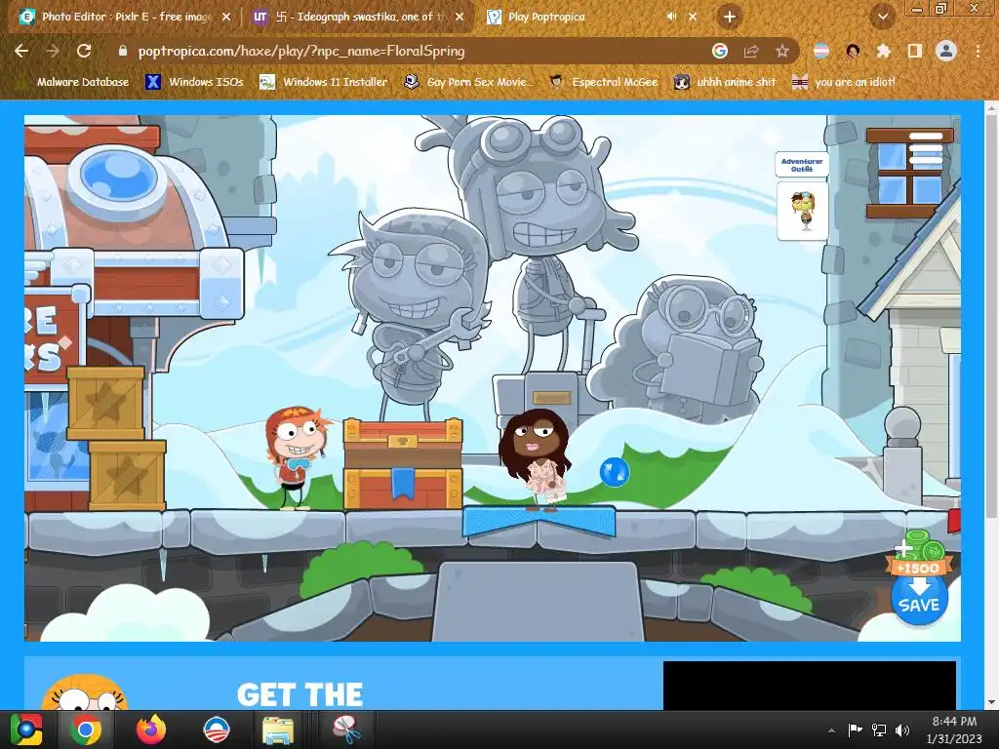Close the Ideograph swastika tab

tap(460, 17)
